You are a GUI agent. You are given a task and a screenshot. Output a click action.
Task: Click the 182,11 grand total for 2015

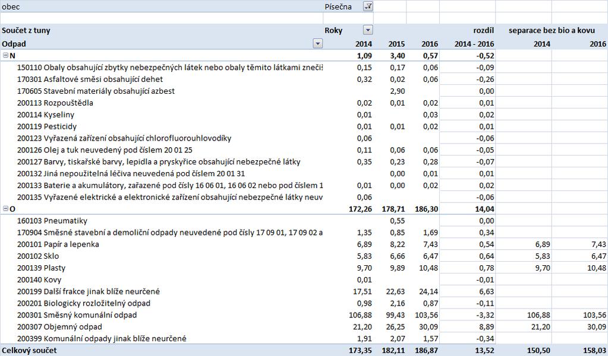point(393,350)
